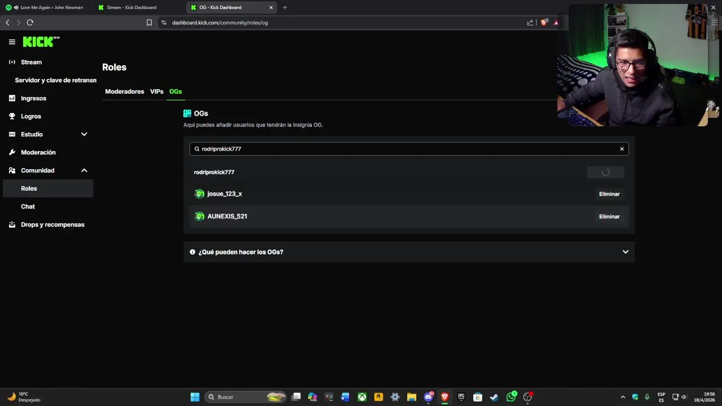Show hidden system tray icons
This screenshot has height=406, width=722.
tap(623, 397)
